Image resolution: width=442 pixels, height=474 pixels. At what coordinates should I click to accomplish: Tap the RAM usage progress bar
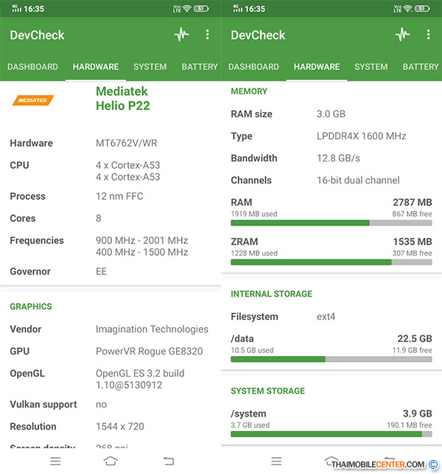click(x=331, y=223)
